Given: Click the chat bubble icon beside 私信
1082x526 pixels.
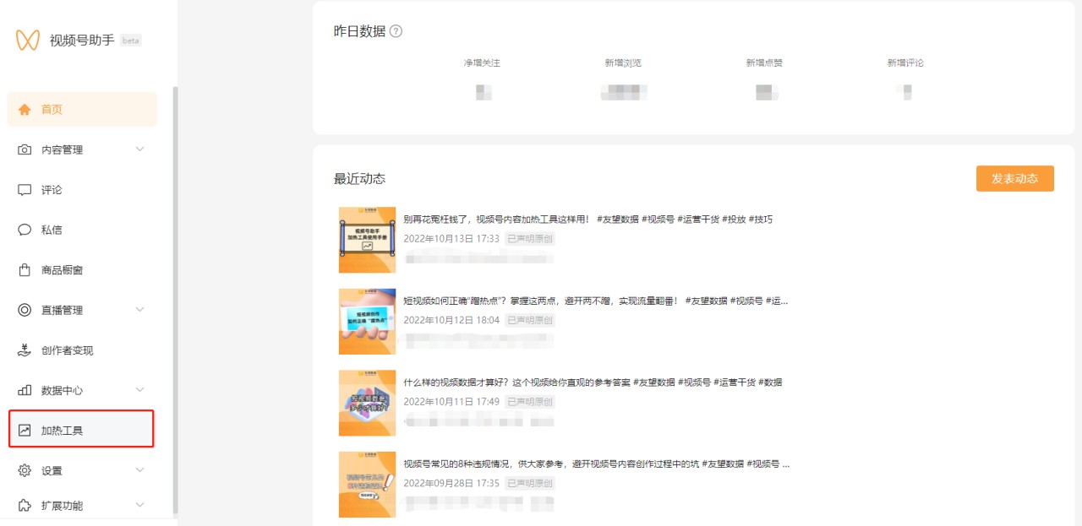Looking at the screenshot, I should [x=25, y=230].
